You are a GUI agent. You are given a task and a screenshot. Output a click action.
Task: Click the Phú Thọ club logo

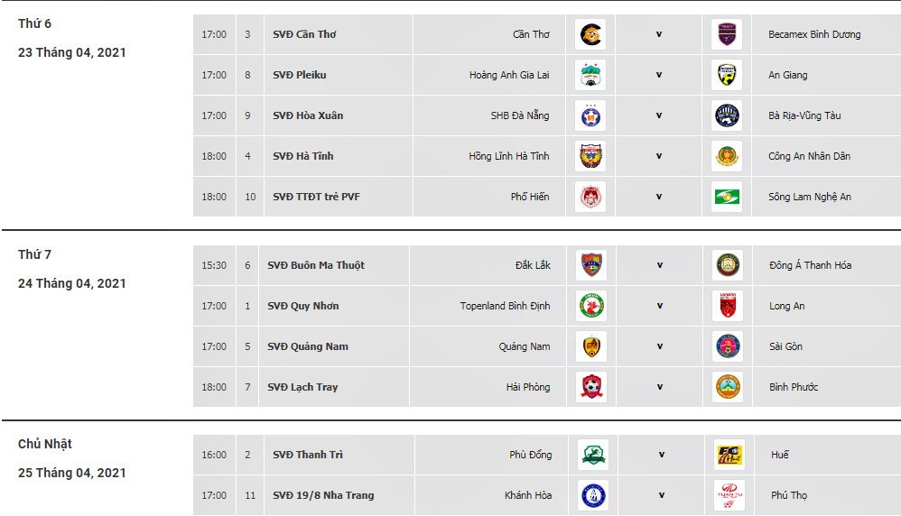pos(729,496)
